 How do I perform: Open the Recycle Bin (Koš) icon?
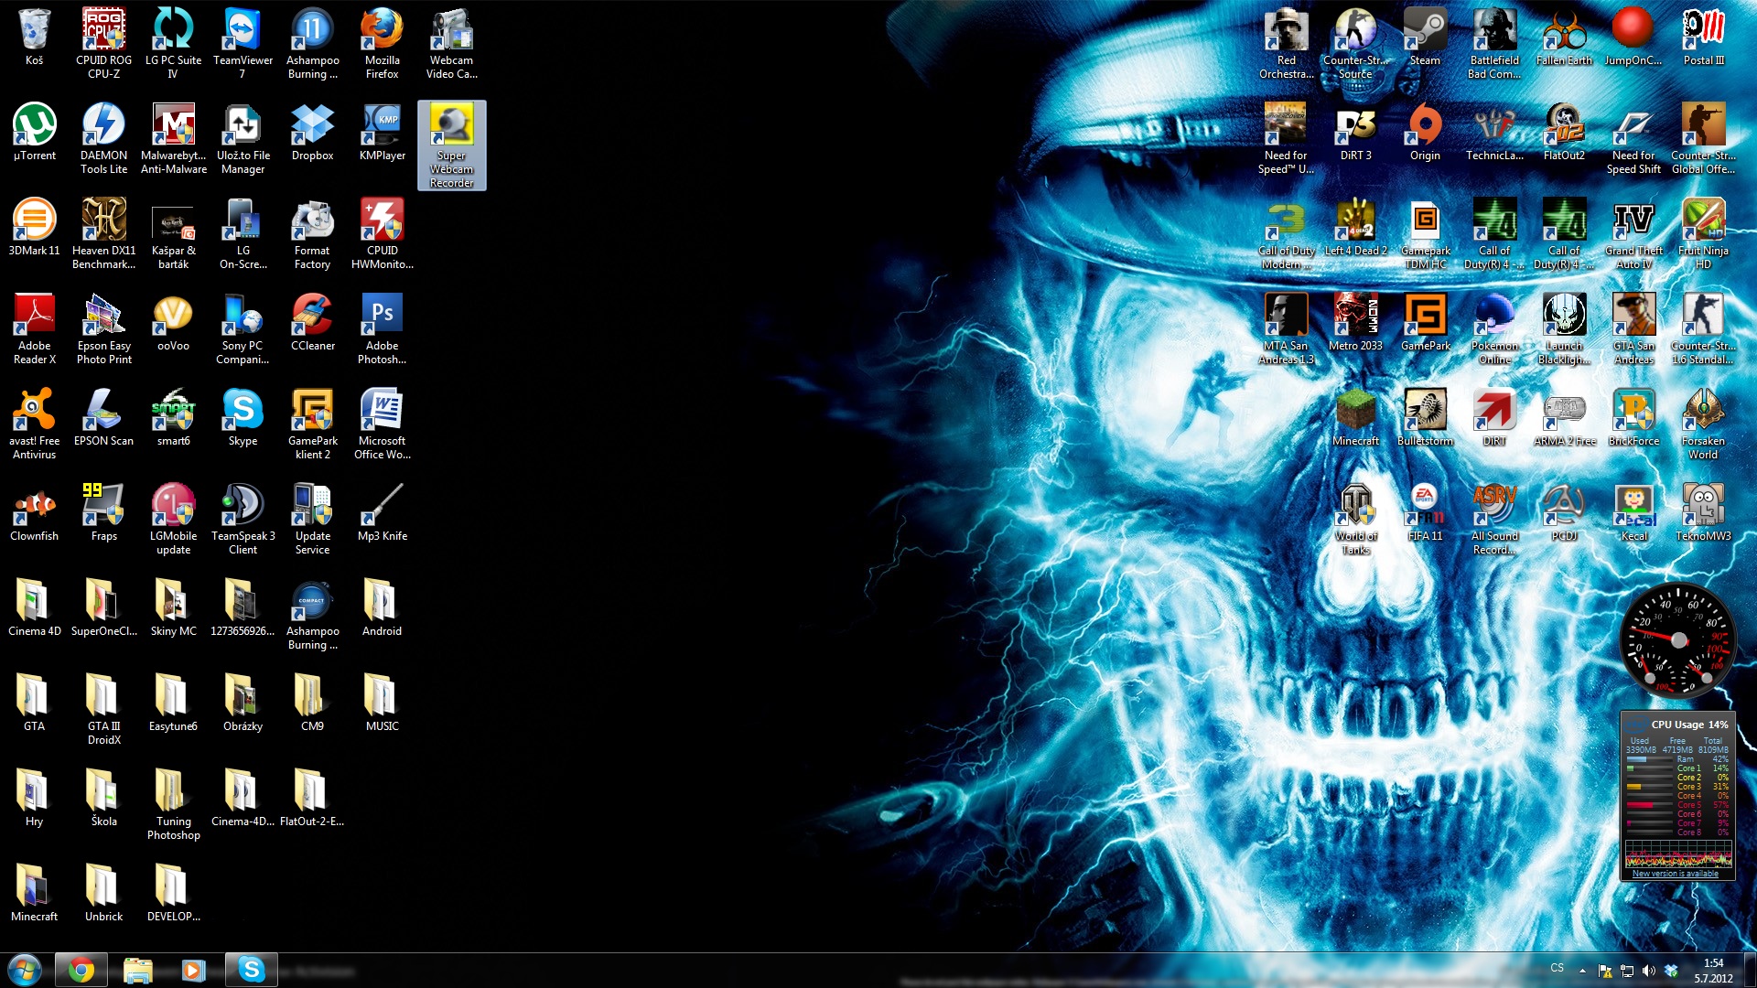coord(34,30)
